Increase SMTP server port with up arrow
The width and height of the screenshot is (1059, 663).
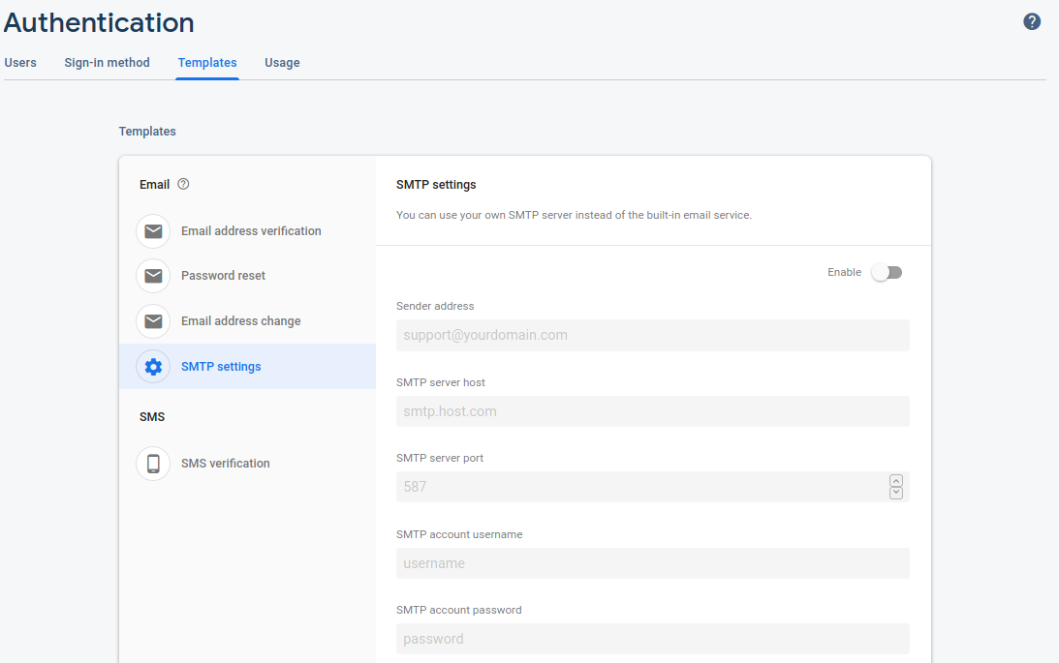(x=895, y=481)
